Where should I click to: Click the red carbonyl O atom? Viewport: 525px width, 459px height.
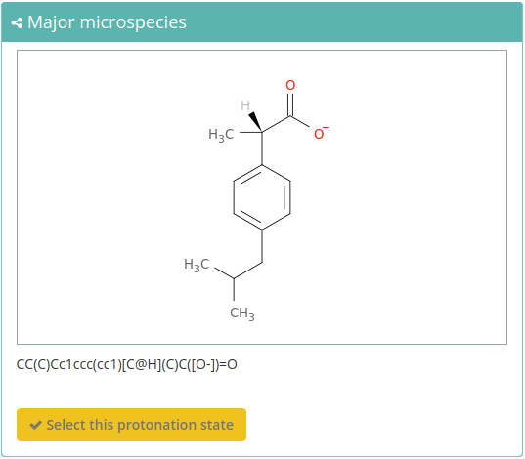290,85
